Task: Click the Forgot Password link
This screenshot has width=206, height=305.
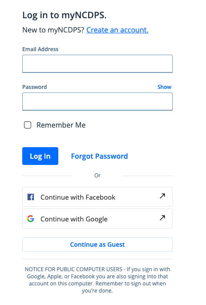Action: 99,156
